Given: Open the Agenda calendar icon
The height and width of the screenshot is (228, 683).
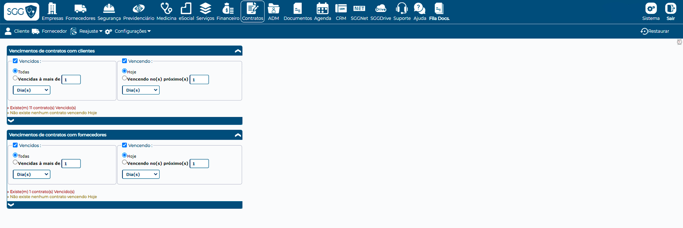Looking at the screenshot, I should [x=322, y=9].
